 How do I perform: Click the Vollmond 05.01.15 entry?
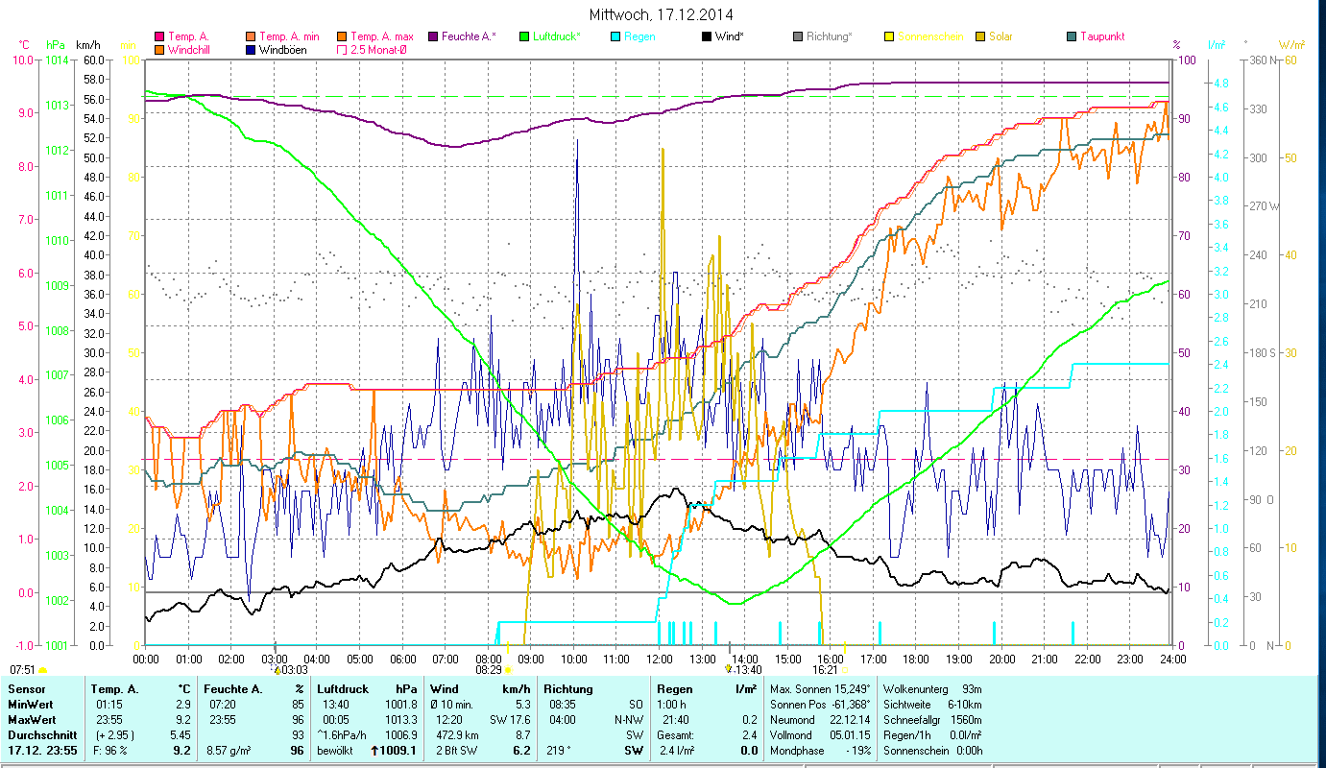coord(820,735)
